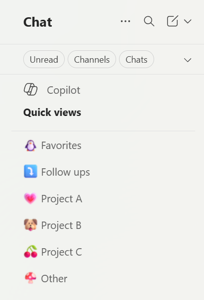Toggle the Unread filter pill
The height and width of the screenshot is (300, 204).
44,59
